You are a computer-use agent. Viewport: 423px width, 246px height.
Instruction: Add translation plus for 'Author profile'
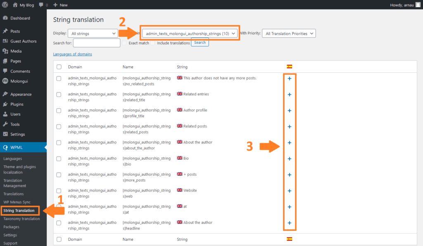[x=290, y=111]
